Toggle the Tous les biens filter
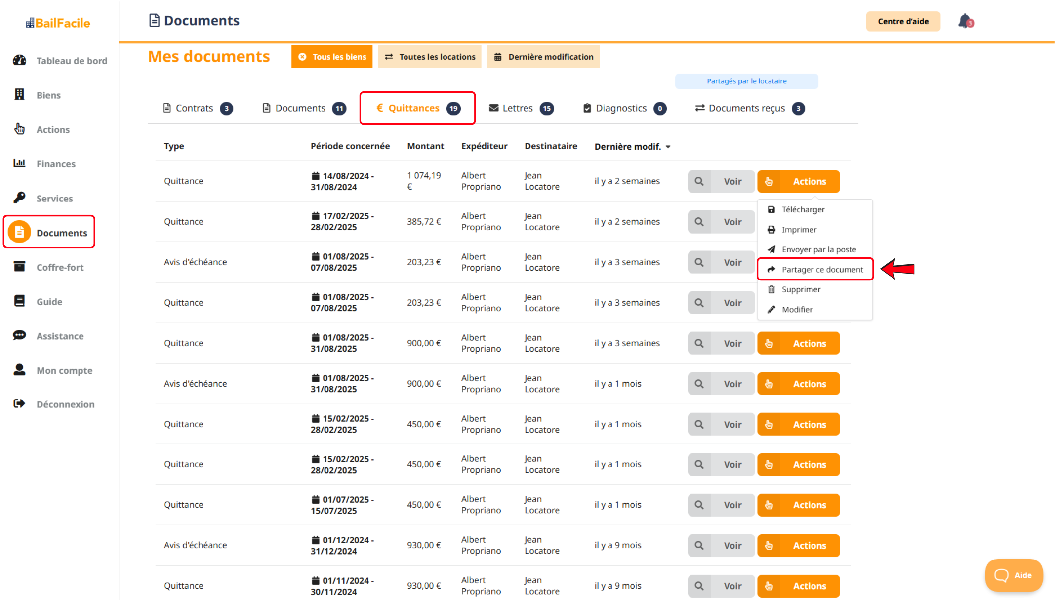 pyautogui.click(x=332, y=57)
